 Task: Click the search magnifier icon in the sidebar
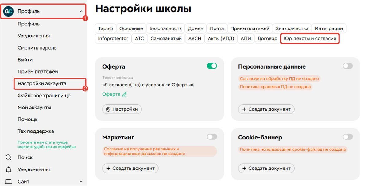9,158
